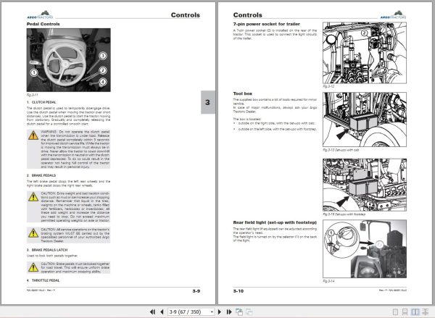435x318 pixels.
Task: Click the 7-pin power socket diagram
Action: tap(365, 53)
